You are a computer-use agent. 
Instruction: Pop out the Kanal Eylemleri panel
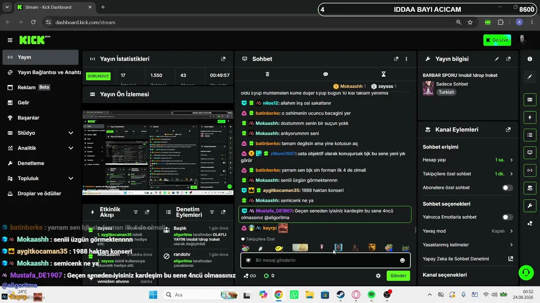(508, 130)
